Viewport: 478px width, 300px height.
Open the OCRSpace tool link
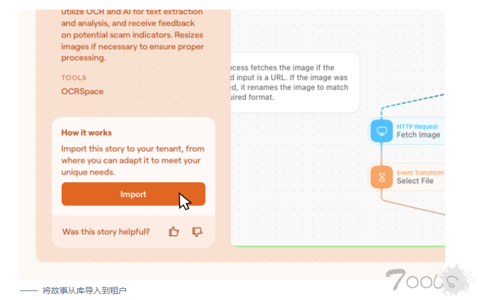82,92
